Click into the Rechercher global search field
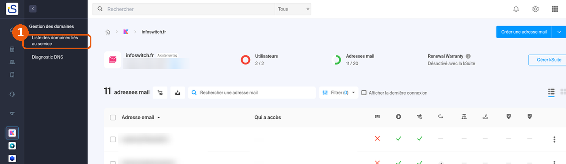 (184, 9)
